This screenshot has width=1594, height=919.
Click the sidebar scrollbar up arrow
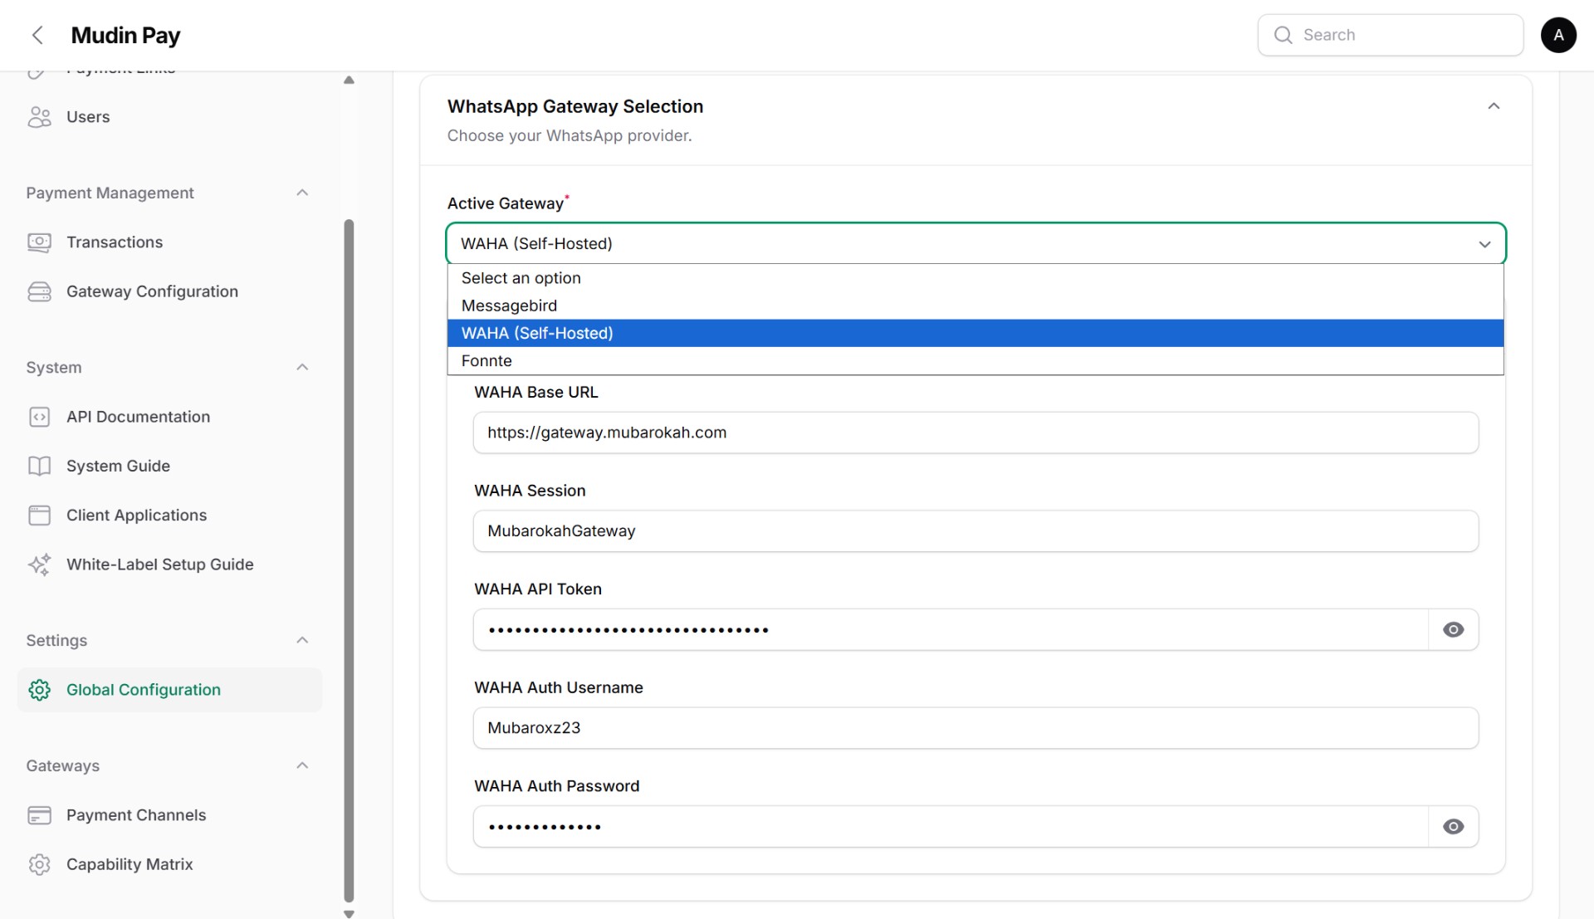click(x=349, y=80)
